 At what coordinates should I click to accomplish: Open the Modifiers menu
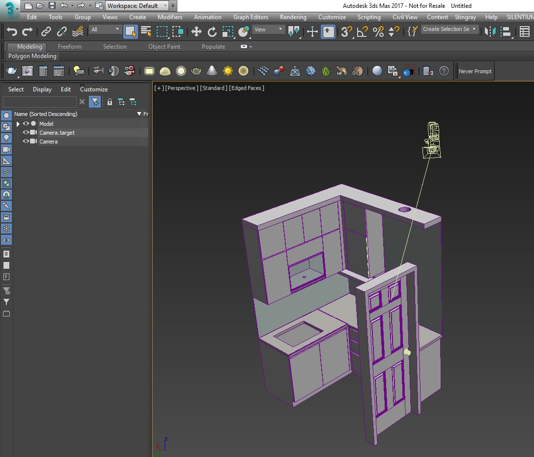pyautogui.click(x=169, y=17)
